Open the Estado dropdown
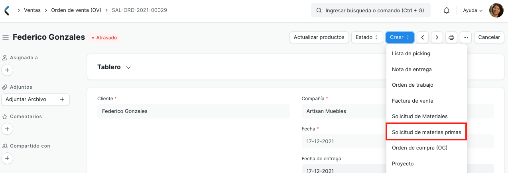Screen dimensions: 508x173 click(366, 37)
